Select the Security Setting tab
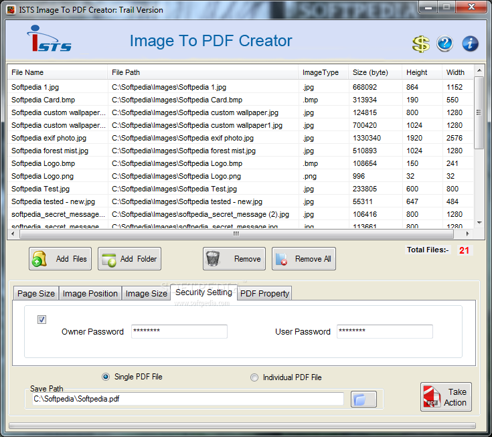The height and width of the screenshot is (437, 492). point(203,292)
